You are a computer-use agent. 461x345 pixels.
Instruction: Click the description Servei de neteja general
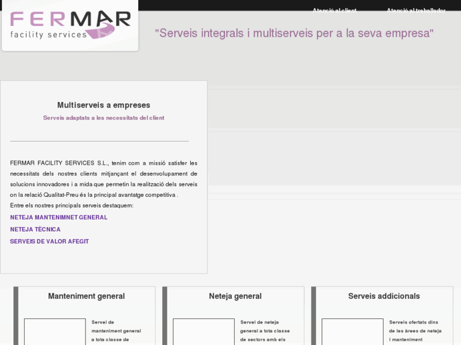265,331
